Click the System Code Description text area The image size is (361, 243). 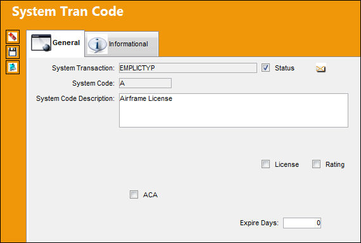pyautogui.click(x=234, y=110)
